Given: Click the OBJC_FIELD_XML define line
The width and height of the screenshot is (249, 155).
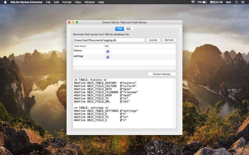Looking at the screenshot, I should pos(102,102).
